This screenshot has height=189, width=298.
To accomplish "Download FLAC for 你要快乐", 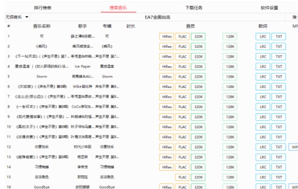I will point(182,147).
